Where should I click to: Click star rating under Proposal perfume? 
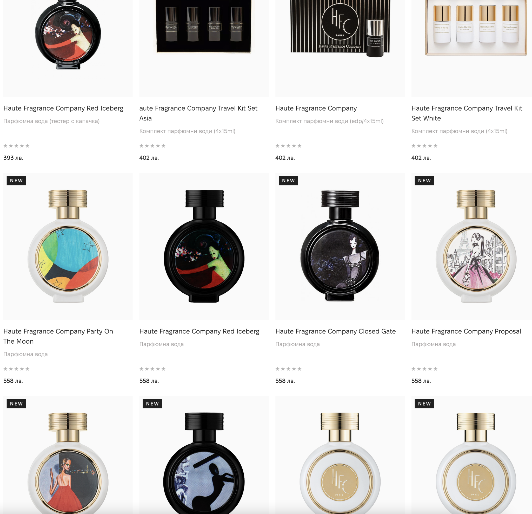424,369
